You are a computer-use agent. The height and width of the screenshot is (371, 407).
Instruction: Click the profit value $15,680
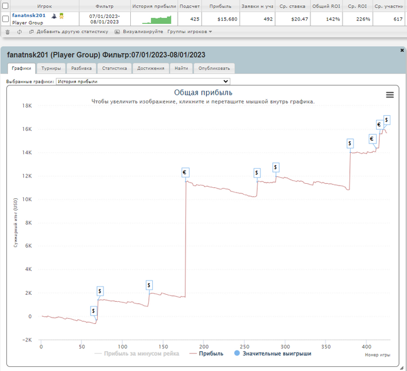coord(227,19)
